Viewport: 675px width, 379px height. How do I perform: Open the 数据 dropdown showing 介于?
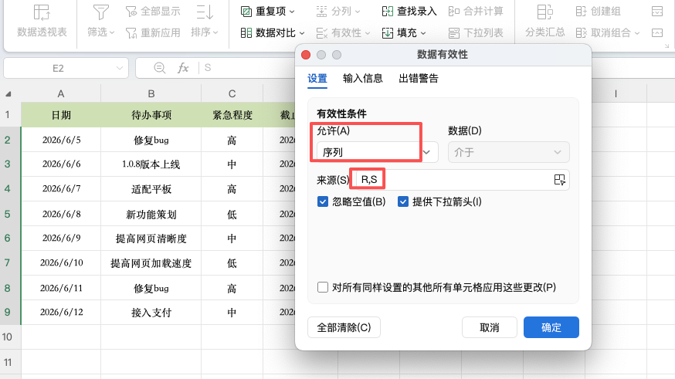click(508, 152)
